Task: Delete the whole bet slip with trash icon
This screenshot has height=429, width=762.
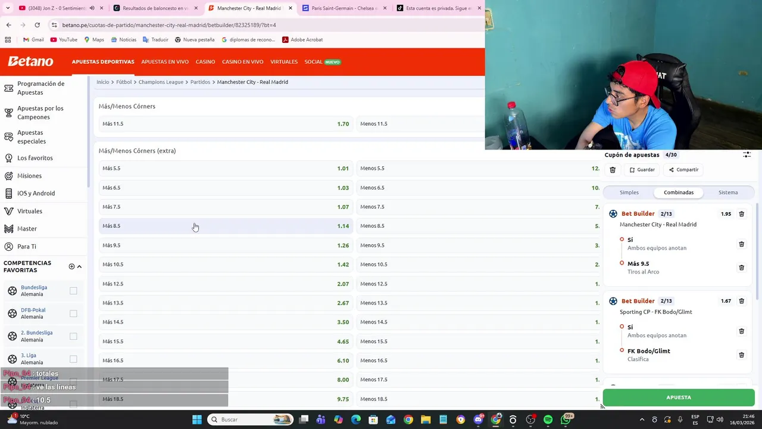Action: (613, 170)
